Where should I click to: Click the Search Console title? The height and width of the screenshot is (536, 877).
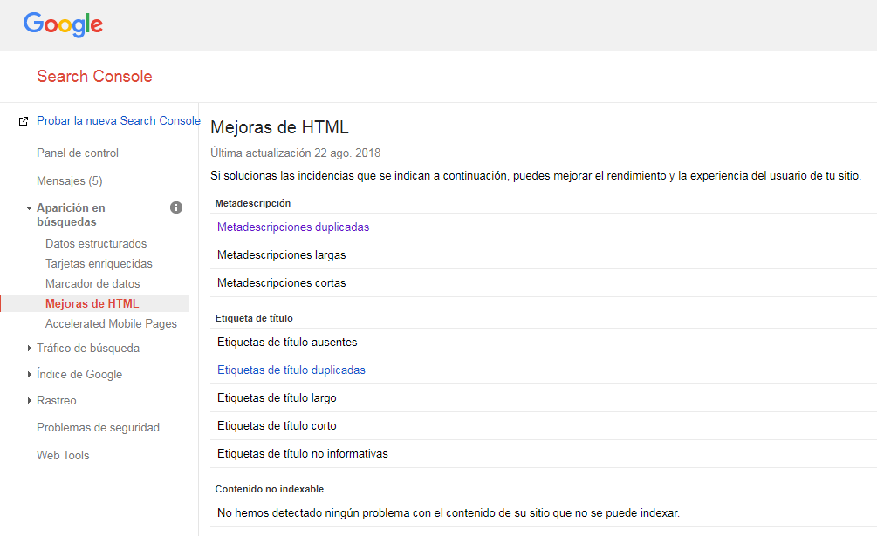click(x=94, y=77)
